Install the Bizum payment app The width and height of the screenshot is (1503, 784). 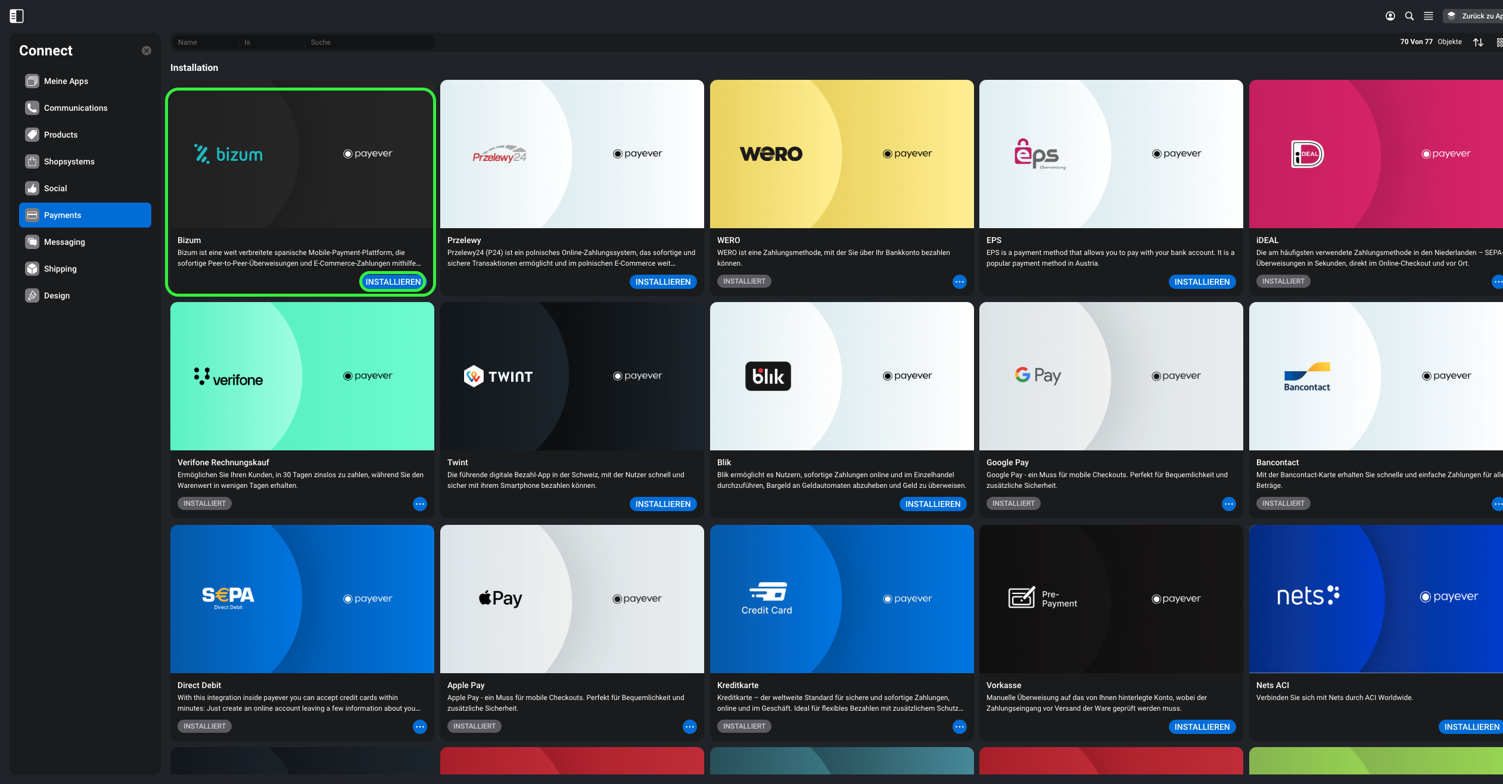(393, 282)
